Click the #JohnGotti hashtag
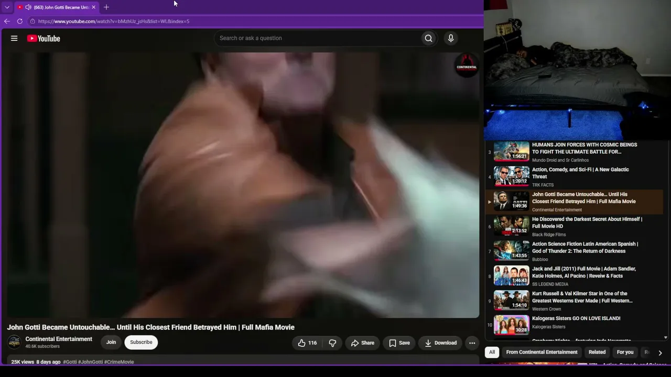Image resolution: width=671 pixels, height=377 pixels. point(90,362)
